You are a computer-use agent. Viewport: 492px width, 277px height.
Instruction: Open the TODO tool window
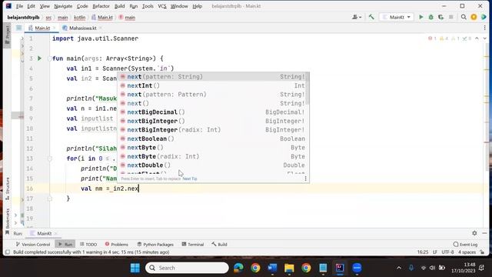tap(88, 244)
